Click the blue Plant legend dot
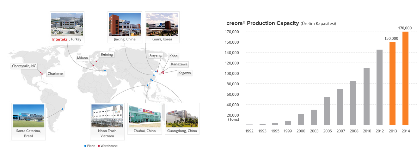This screenshot has width=417, height=158. (85, 146)
